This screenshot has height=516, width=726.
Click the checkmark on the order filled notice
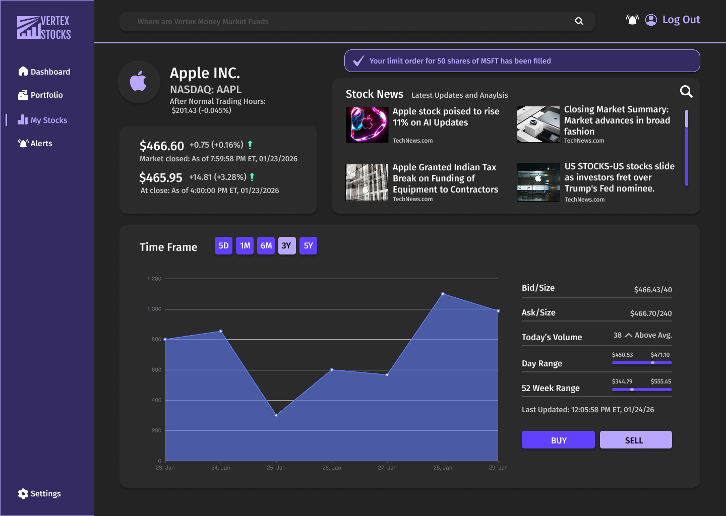point(358,61)
